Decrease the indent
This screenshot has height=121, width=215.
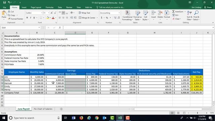[x=72, y=18]
